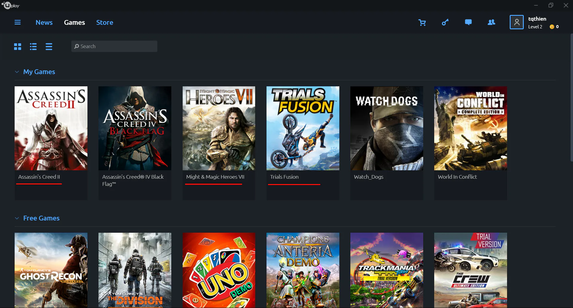Screen dimensions: 573x308
Task: Open the UNO Demo tile
Action: point(219,270)
